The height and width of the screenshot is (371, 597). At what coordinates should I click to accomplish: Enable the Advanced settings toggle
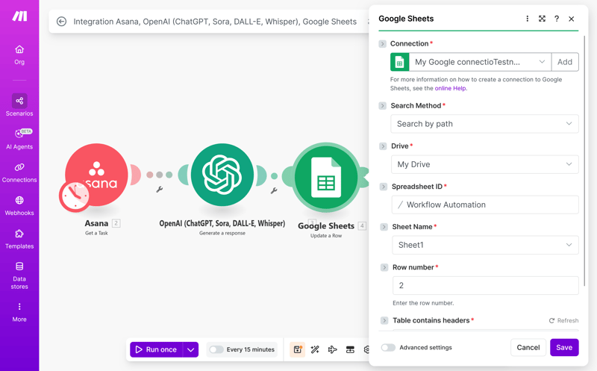point(388,347)
